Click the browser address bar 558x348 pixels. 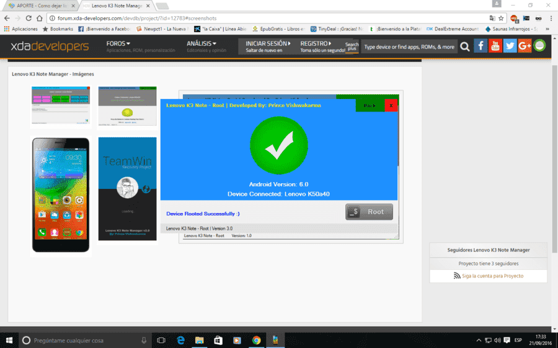coord(270,18)
